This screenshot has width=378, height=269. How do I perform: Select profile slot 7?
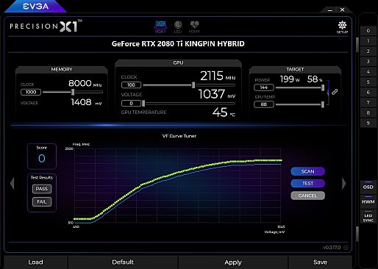(x=368, y=103)
